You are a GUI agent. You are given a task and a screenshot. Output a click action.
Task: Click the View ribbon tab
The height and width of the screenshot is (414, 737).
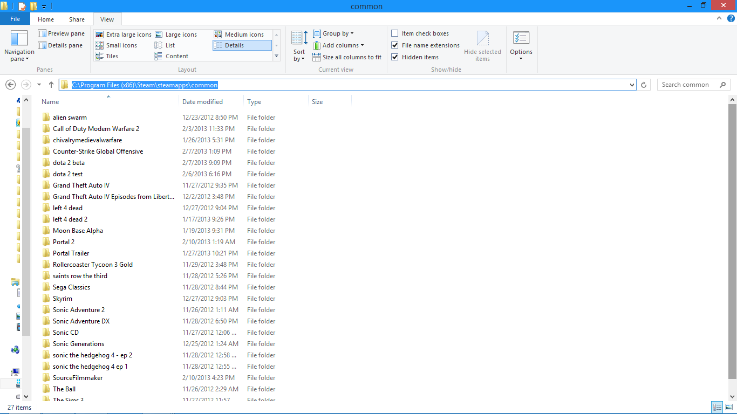click(x=107, y=19)
